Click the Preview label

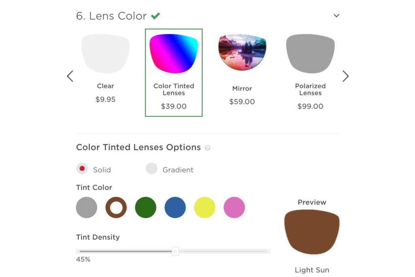pyautogui.click(x=312, y=202)
